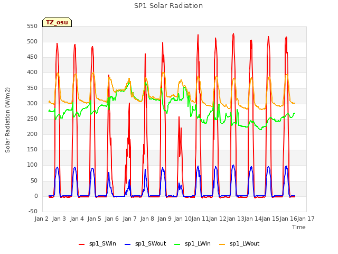Screen dimensions: 338x254
Task: Click the orange sp1_LWout legend swatch
Action: click(222, 244)
